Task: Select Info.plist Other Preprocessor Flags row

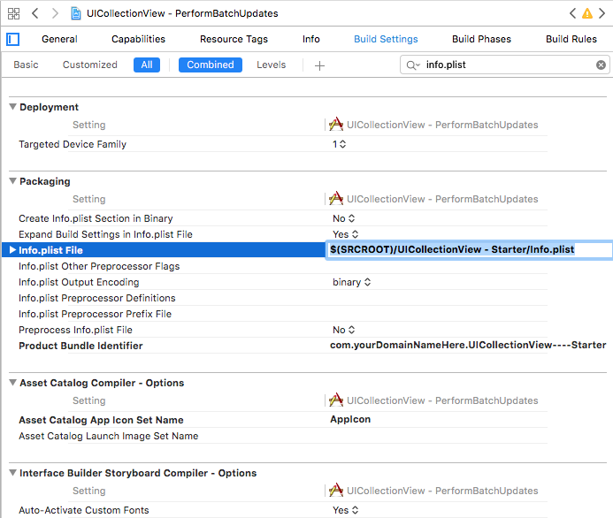Action: coord(99,266)
